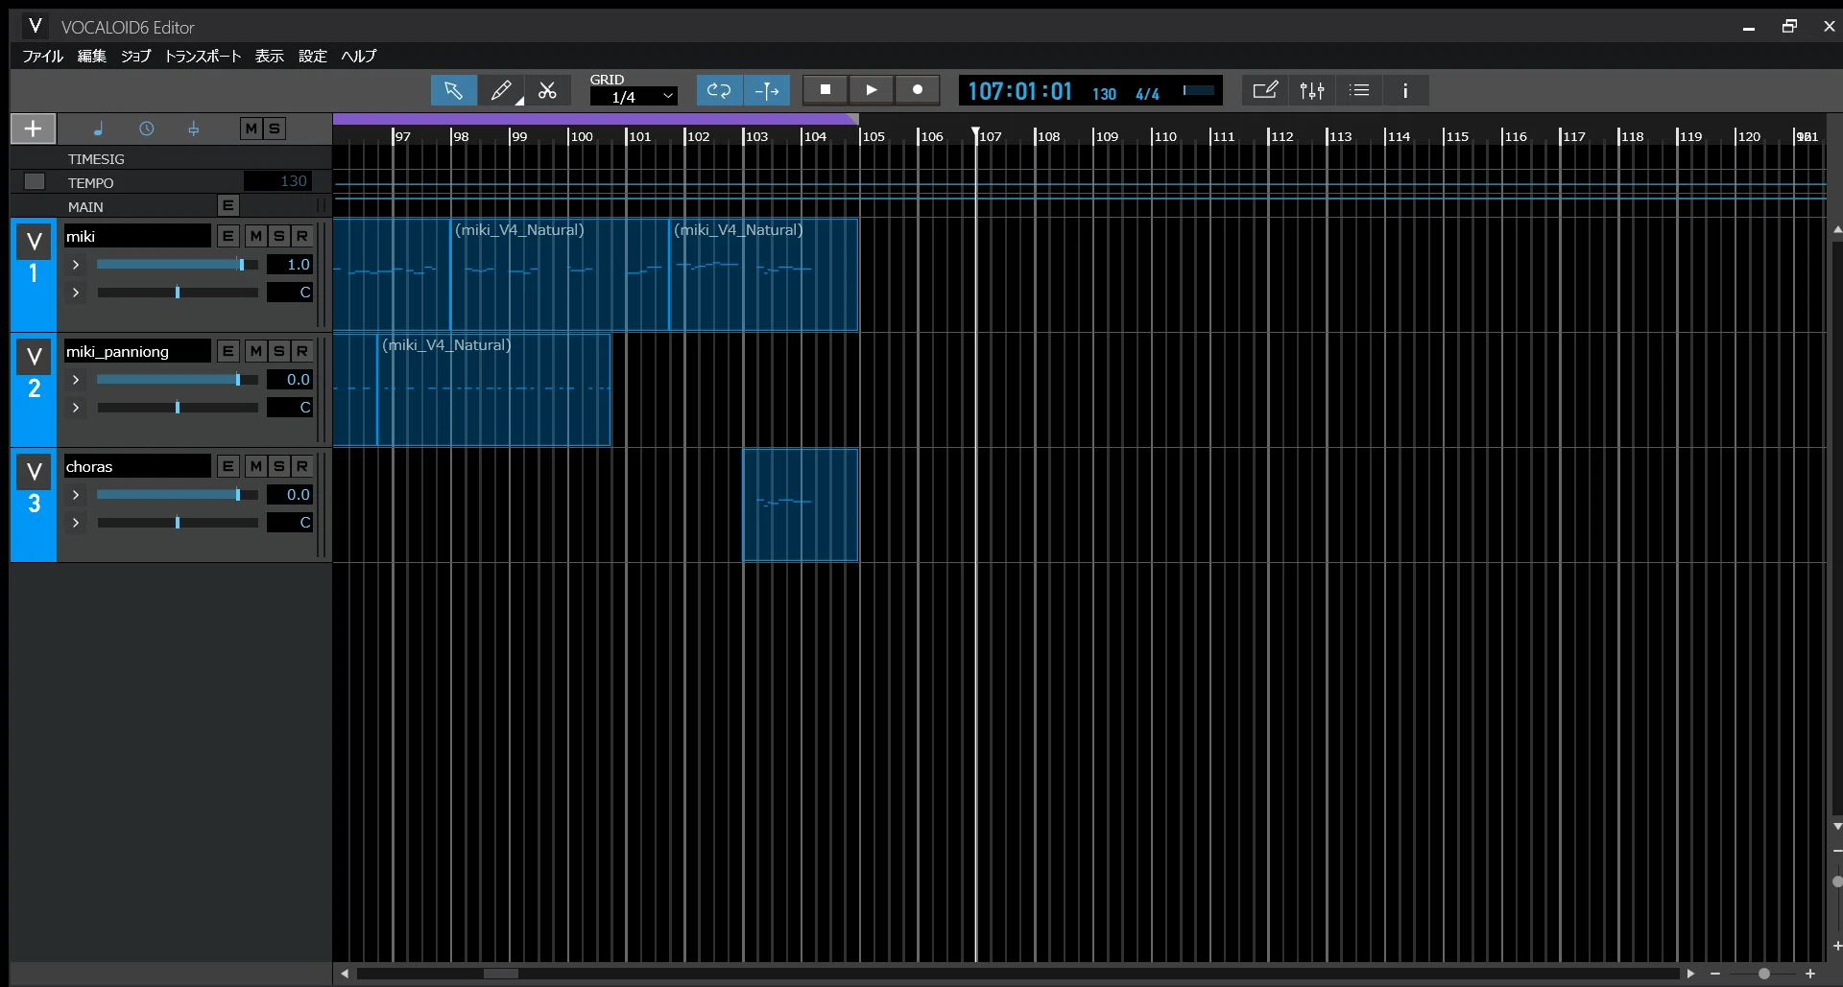Open the info panel icon
The height and width of the screenshot is (987, 1843).
1405,90
